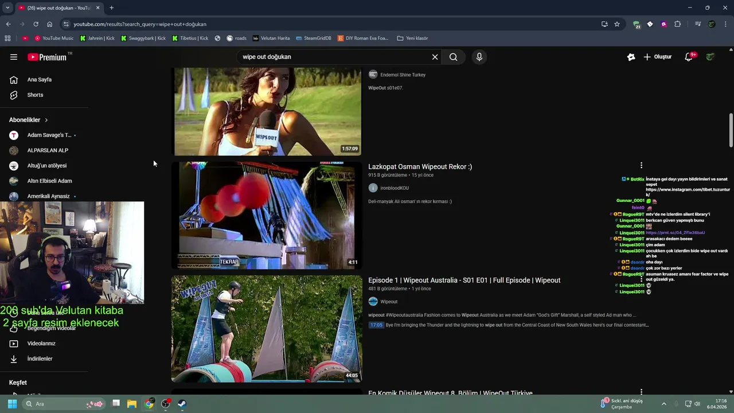Show hidden system tray icons chevron
The height and width of the screenshot is (413, 734).
coord(664,404)
